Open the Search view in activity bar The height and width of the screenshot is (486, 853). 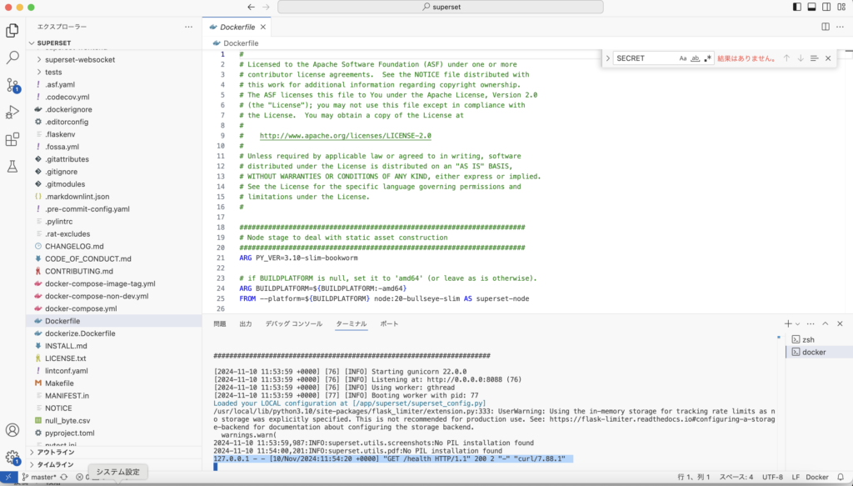12,58
